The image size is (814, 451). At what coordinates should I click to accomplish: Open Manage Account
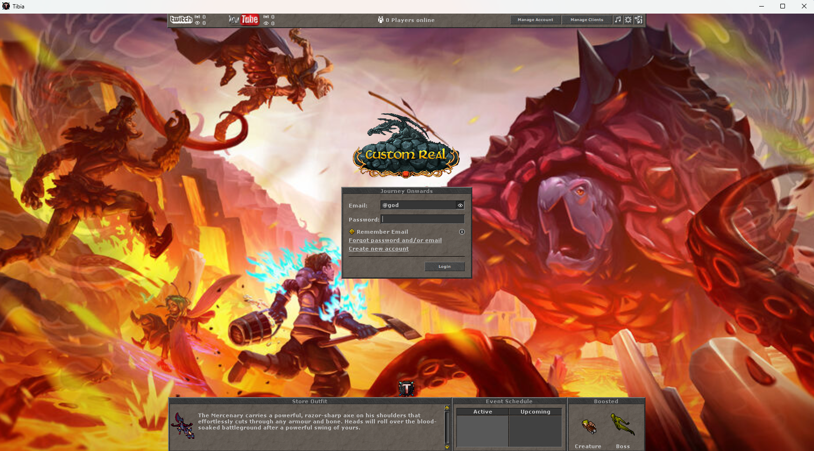point(535,20)
